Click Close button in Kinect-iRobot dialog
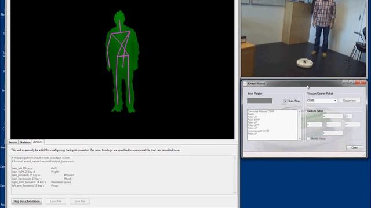Screen dimensions: 371x208 (354, 148)
